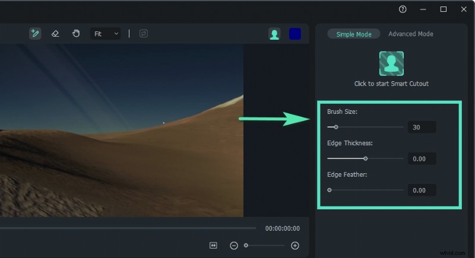Click the Edge Feather value field
Image resolution: width=475 pixels, height=258 pixels.
[x=421, y=190]
